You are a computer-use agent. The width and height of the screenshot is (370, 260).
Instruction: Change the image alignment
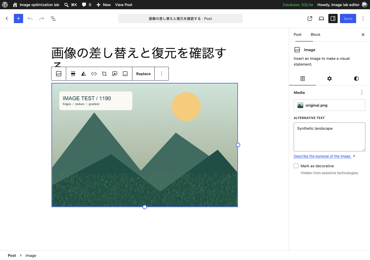pyautogui.click(x=73, y=74)
